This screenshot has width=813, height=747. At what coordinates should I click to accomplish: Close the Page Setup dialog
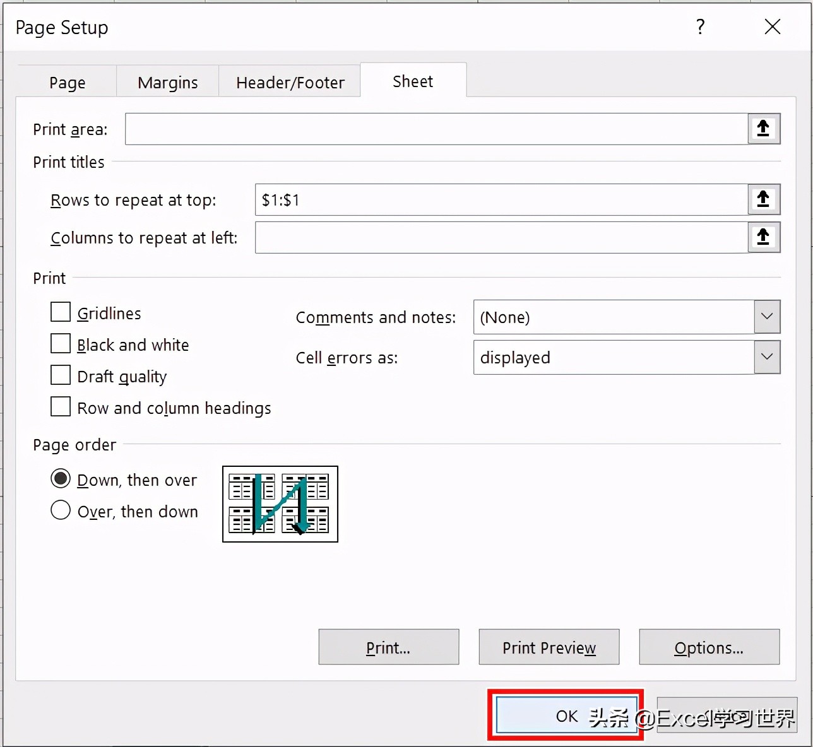pyautogui.click(x=773, y=26)
